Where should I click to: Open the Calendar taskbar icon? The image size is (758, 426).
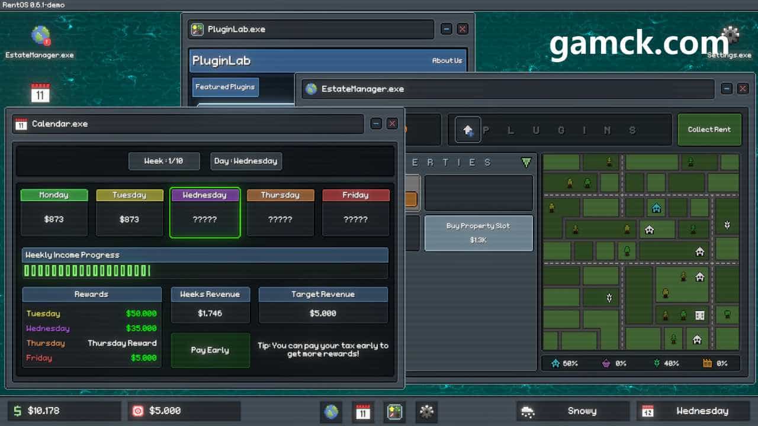(x=362, y=411)
